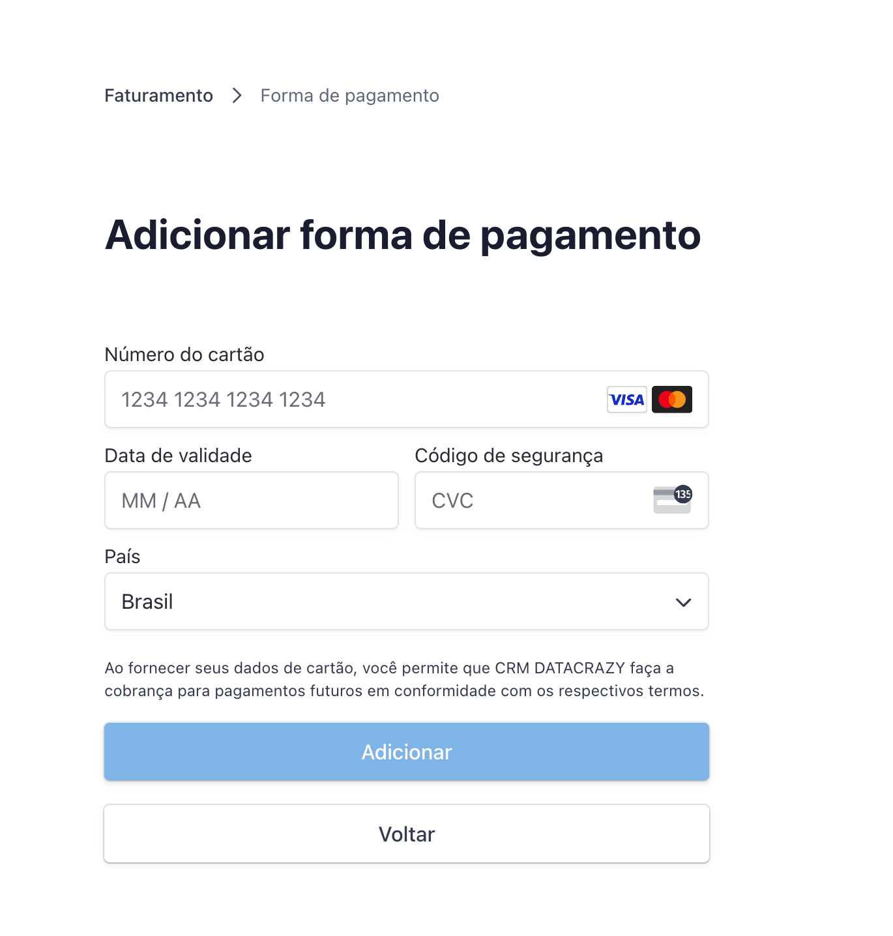
Task: Click the País field label
Action: 123,557
